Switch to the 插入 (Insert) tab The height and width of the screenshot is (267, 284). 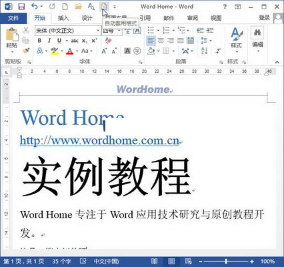pos(63,18)
